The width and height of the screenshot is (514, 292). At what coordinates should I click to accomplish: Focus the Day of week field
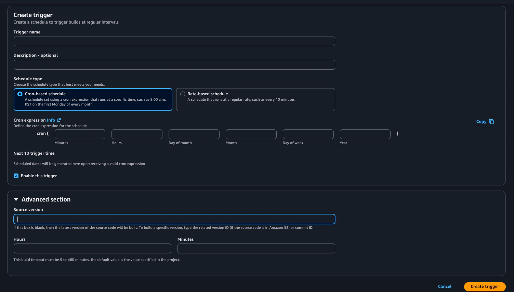[308, 134]
